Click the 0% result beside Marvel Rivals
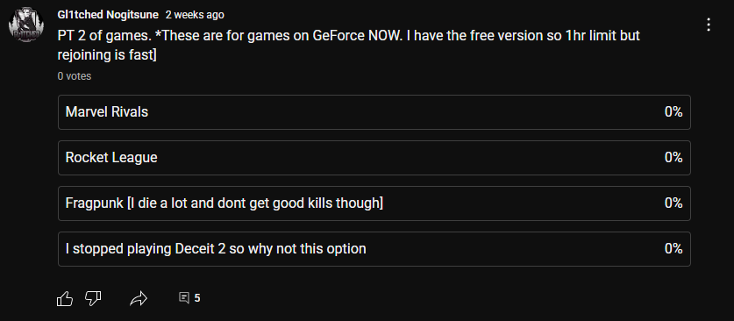 [x=673, y=112]
